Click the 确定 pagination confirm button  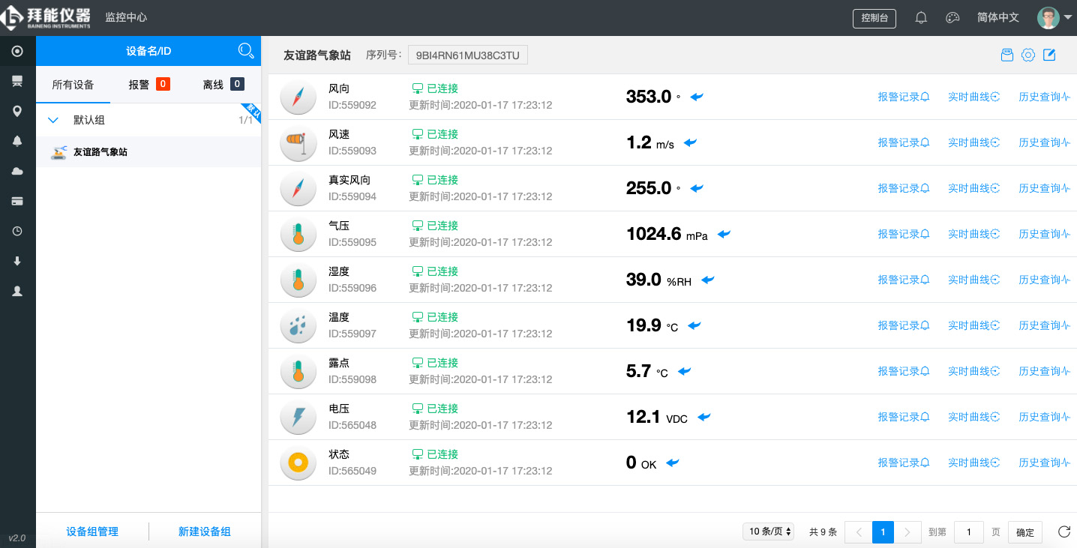(1024, 532)
